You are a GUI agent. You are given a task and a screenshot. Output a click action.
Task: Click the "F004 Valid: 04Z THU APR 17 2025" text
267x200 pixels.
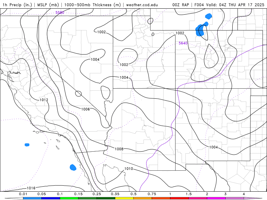pos(229,5)
